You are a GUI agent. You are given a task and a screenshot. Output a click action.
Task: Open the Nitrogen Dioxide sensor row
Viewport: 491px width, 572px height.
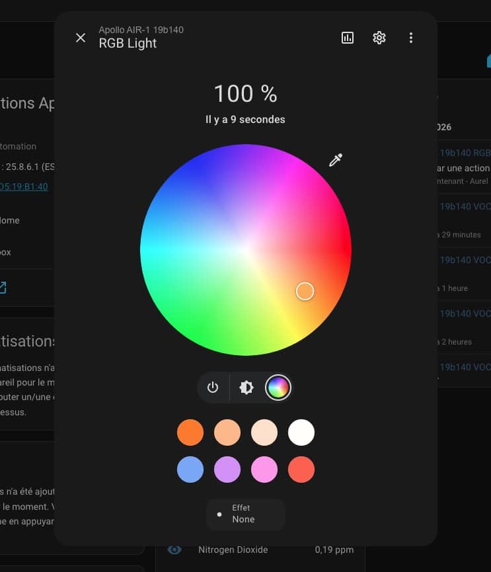pos(264,550)
